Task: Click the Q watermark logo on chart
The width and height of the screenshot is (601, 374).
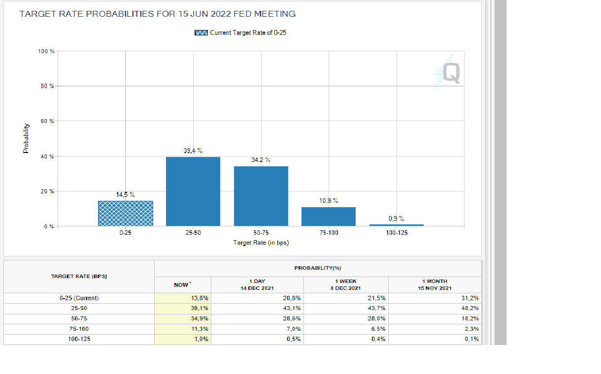Action: (450, 73)
